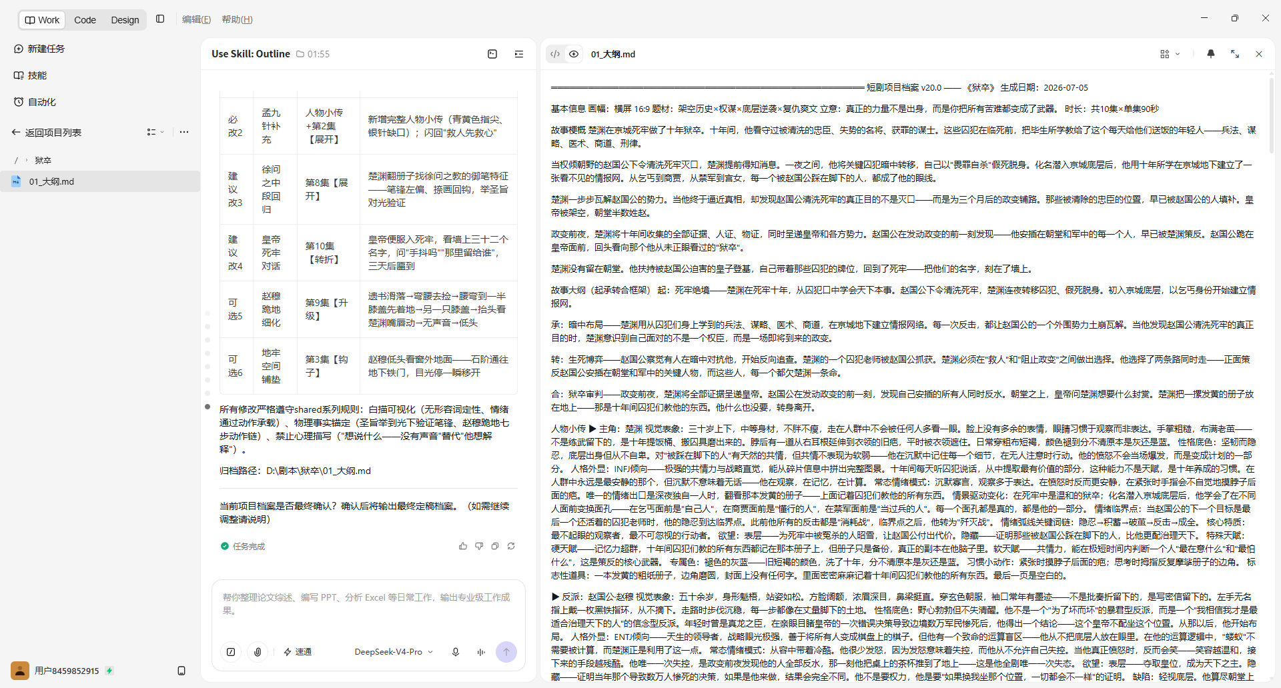The height and width of the screenshot is (688, 1281).
Task: Go back via 返回项目列表
Action: (47, 133)
